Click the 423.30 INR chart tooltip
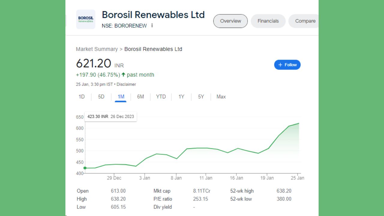This screenshot has width=384, height=216. [x=111, y=116]
